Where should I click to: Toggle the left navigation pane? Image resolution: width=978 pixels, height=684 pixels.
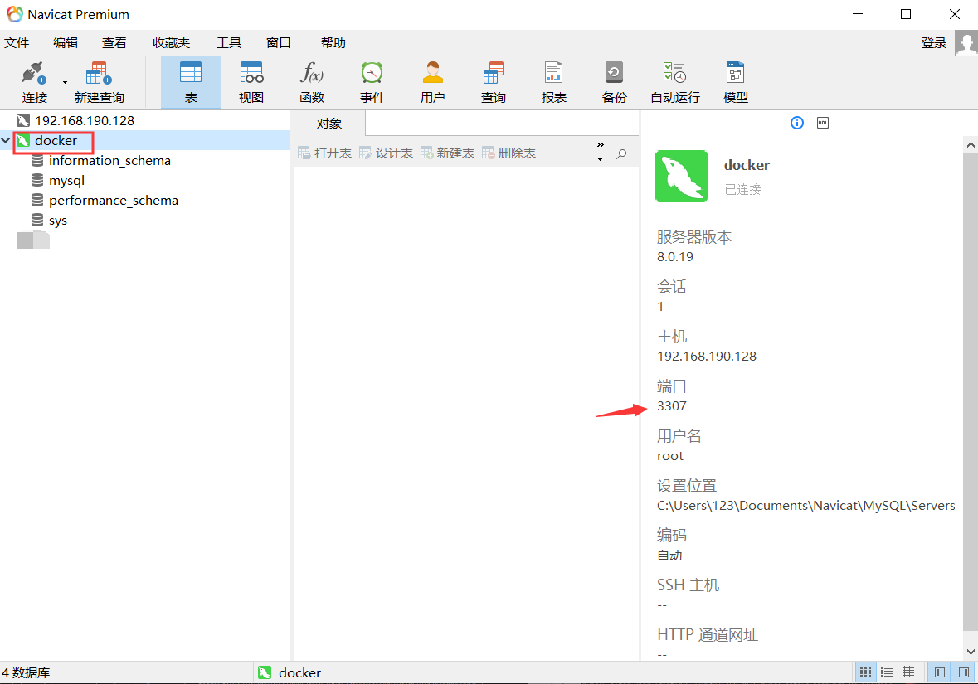point(939,672)
